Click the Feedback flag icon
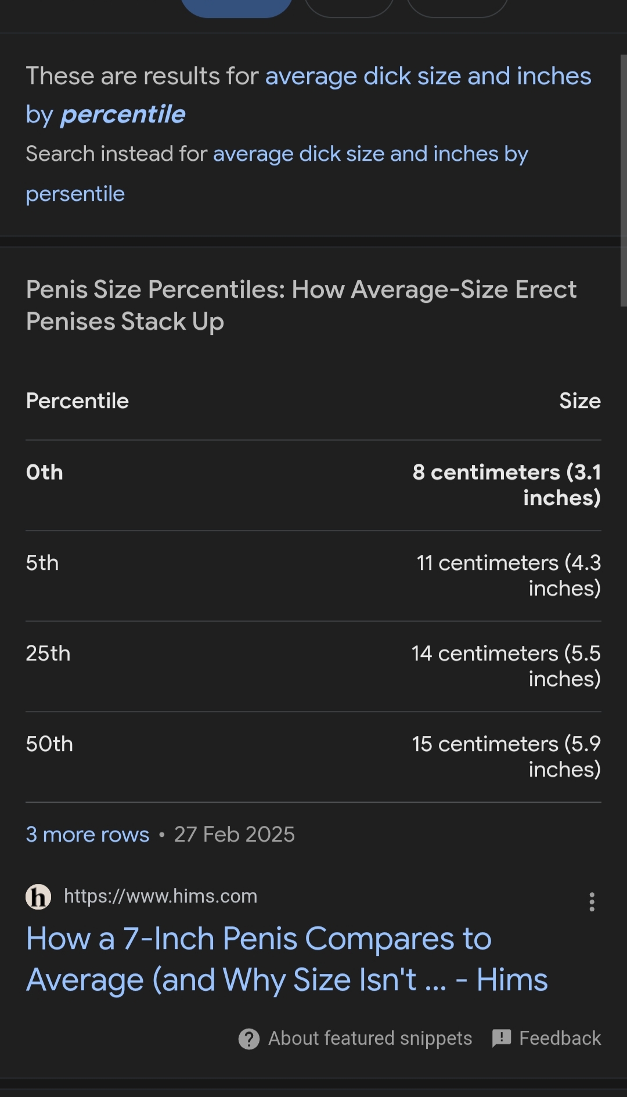This screenshot has width=627, height=1097. click(x=502, y=1038)
